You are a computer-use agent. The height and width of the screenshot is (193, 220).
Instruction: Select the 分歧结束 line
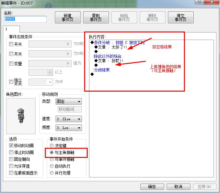click(x=101, y=70)
